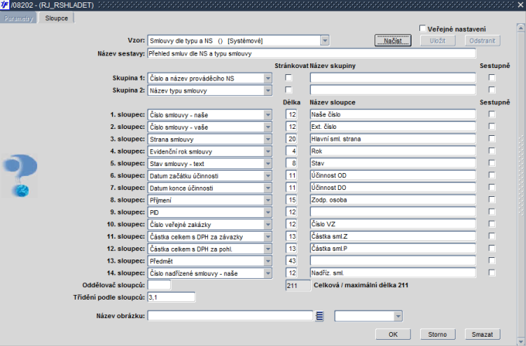Click the vertical scrollbar up arrow
Screen dimensions: 526x346
pos(521,28)
